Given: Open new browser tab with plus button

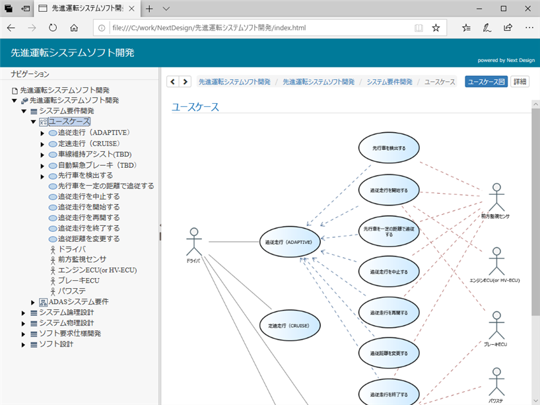Looking at the screenshot, I should point(149,9).
